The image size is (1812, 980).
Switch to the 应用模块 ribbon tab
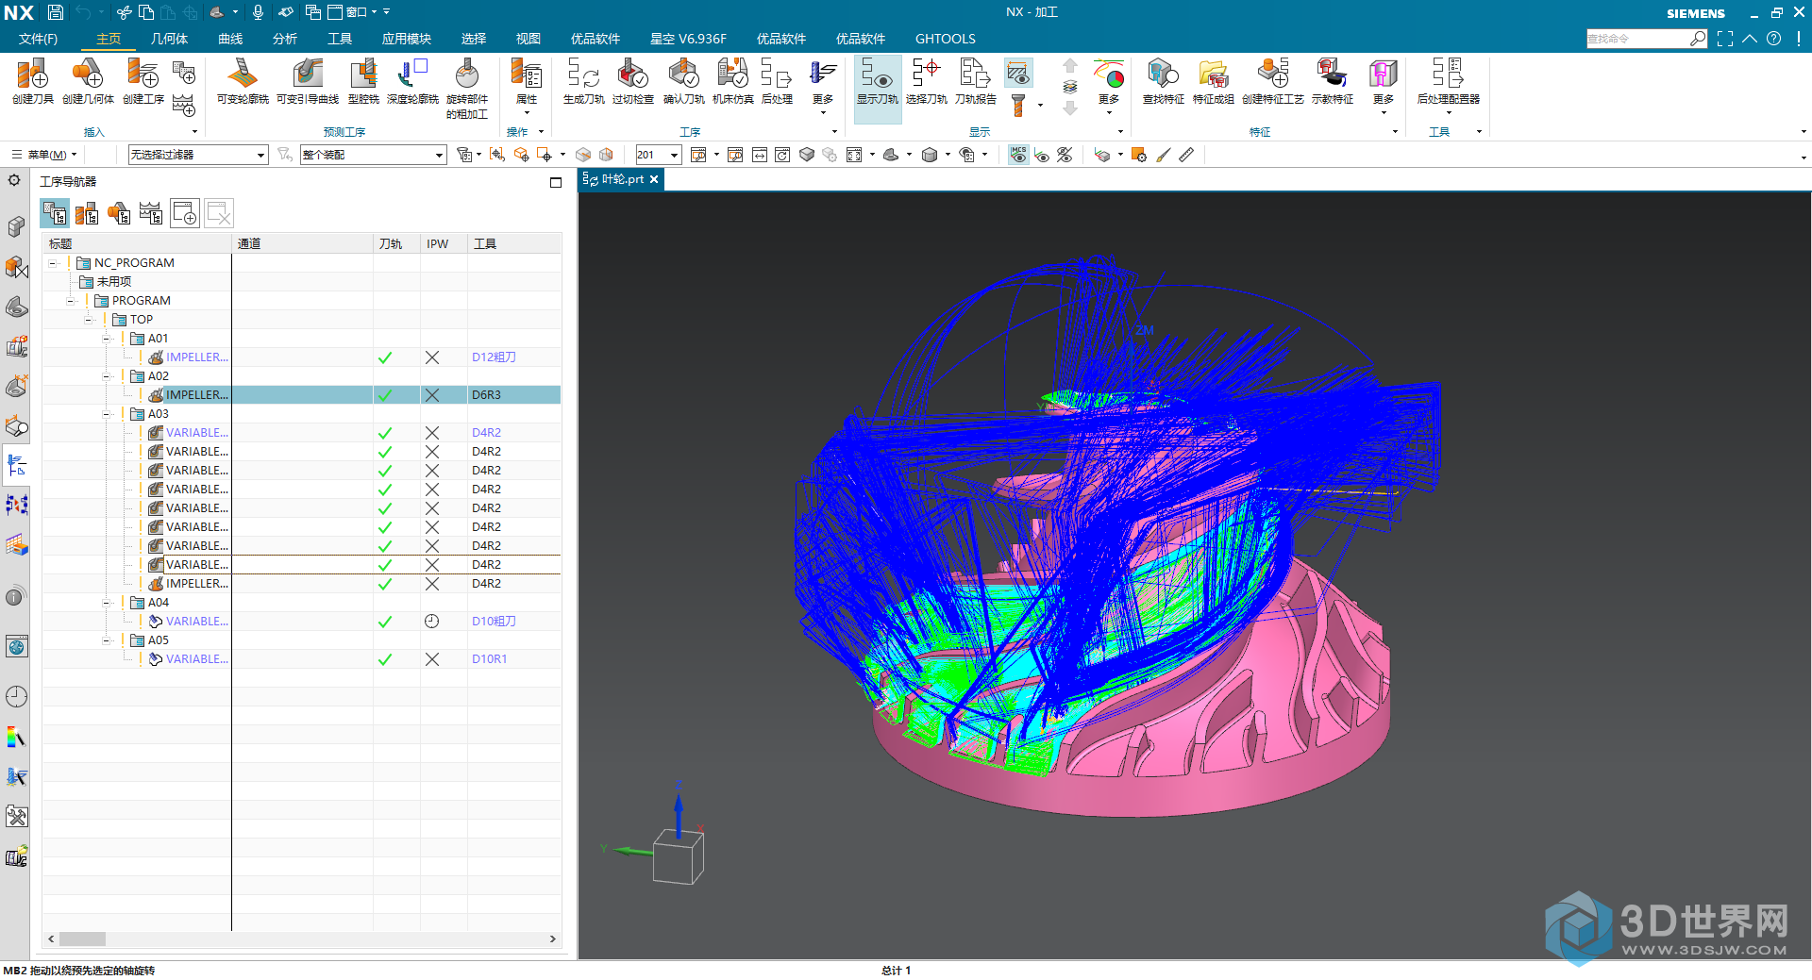pos(407,39)
